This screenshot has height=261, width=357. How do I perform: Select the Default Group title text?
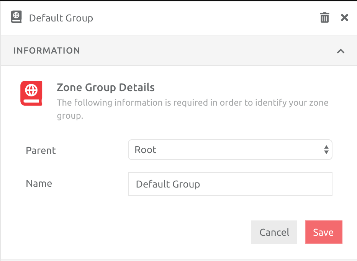point(61,18)
